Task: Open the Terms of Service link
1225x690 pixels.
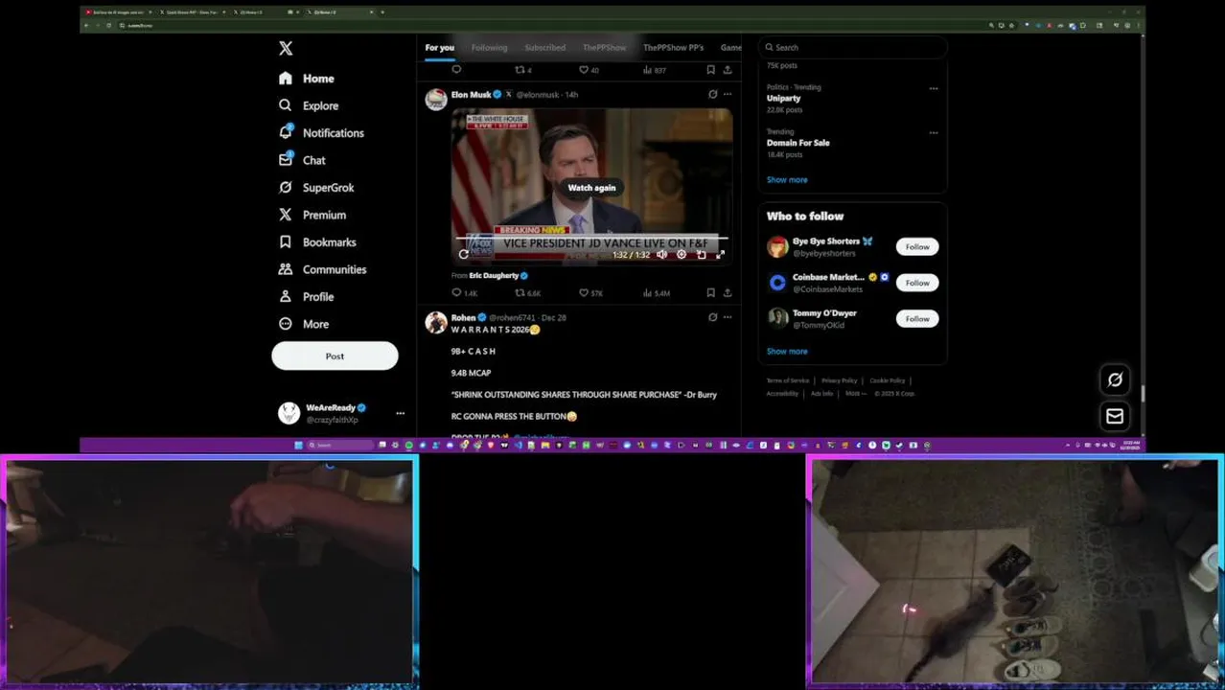Action: point(788,380)
